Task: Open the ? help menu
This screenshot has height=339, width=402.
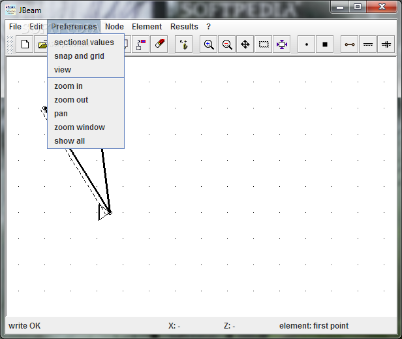Action: click(x=208, y=27)
